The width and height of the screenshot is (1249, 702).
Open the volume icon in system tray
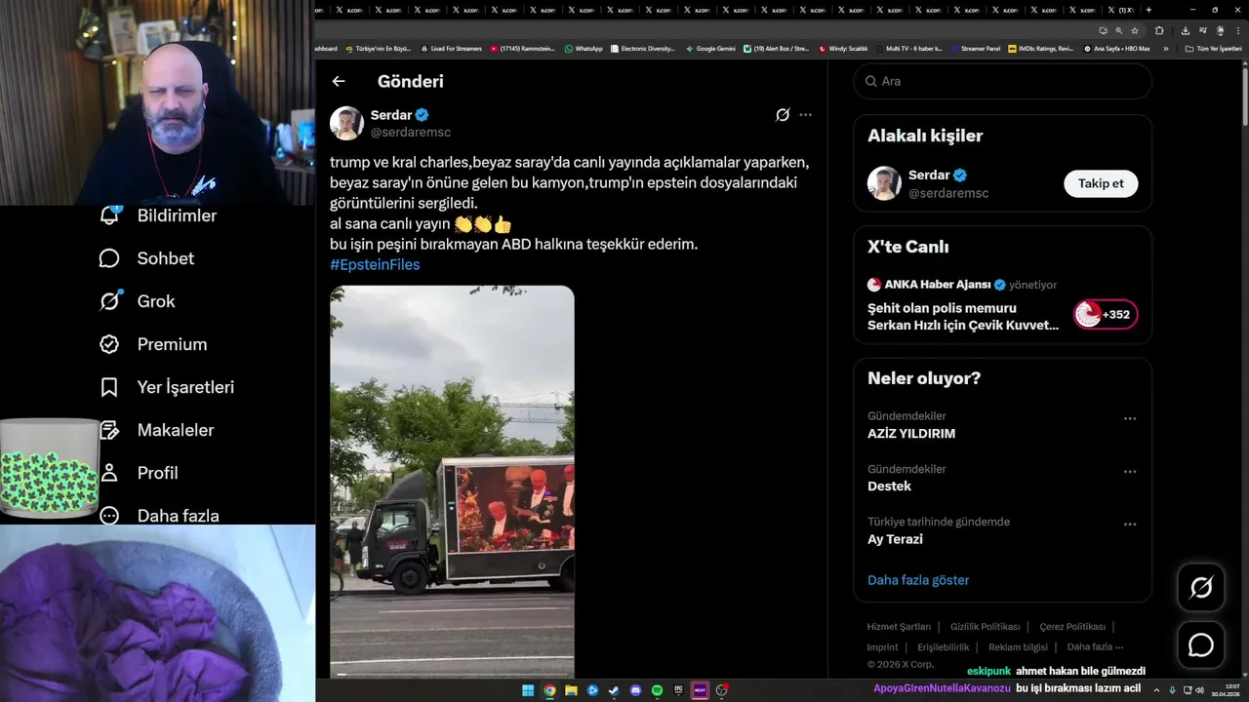(x=1200, y=690)
